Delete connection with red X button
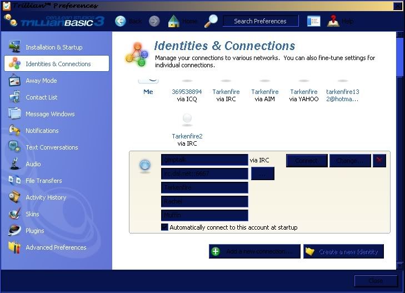This screenshot has width=405, height=293. (379, 161)
